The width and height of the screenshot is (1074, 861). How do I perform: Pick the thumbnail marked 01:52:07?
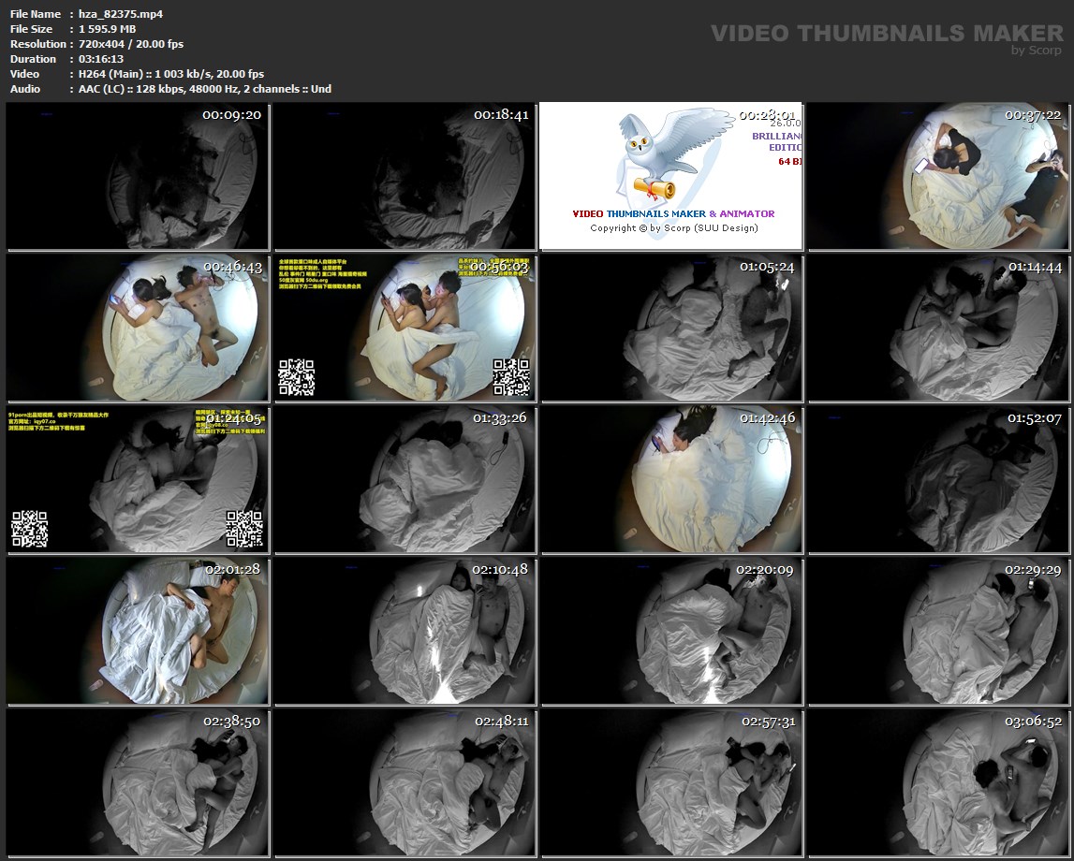point(938,479)
